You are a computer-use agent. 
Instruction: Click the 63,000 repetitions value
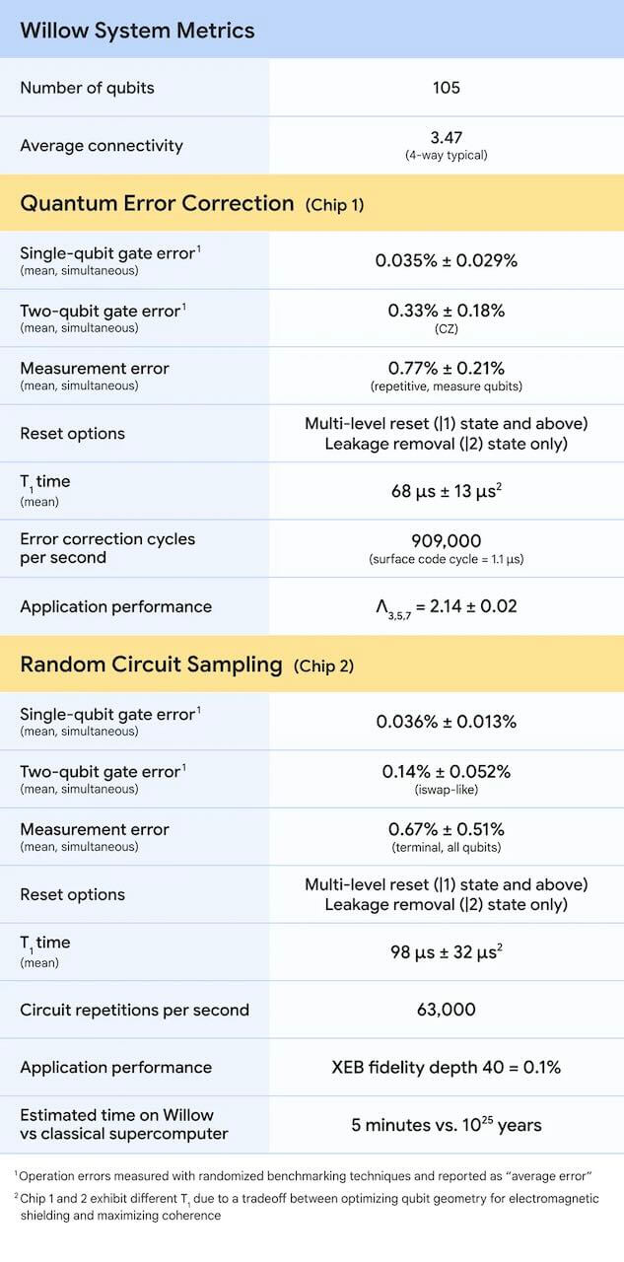pyautogui.click(x=446, y=1010)
